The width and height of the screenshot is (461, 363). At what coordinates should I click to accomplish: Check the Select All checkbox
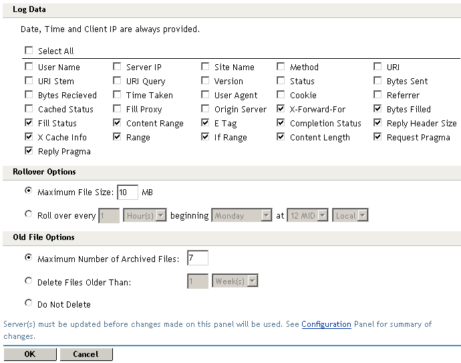click(x=29, y=50)
